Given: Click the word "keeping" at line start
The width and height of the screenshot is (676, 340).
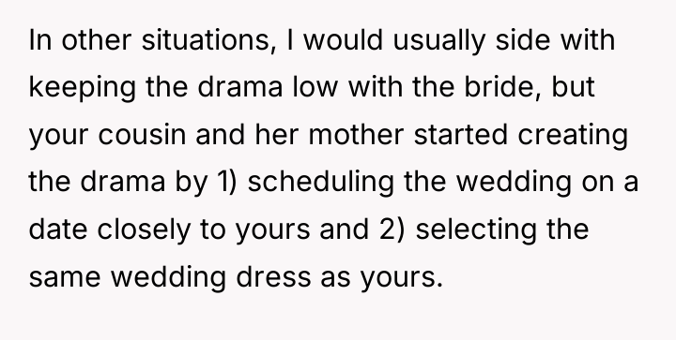Looking at the screenshot, I should [x=83, y=89].
